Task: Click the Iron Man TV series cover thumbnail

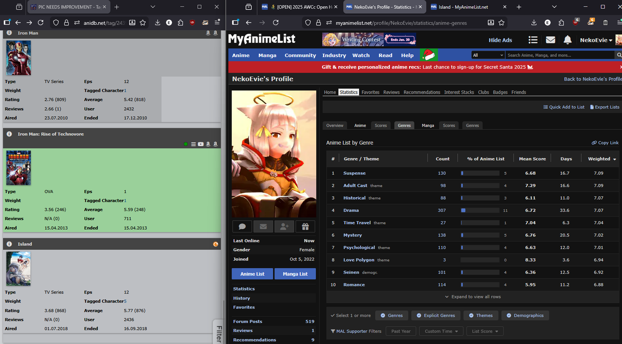Action: (x=18, y=58)
